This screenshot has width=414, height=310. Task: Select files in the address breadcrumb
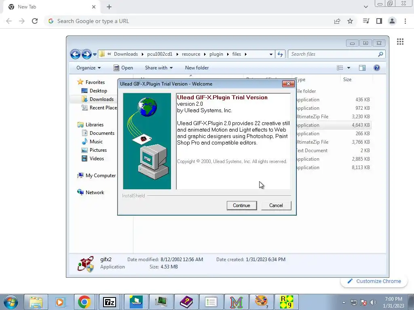pyautogui.click(x=237, y=54)
